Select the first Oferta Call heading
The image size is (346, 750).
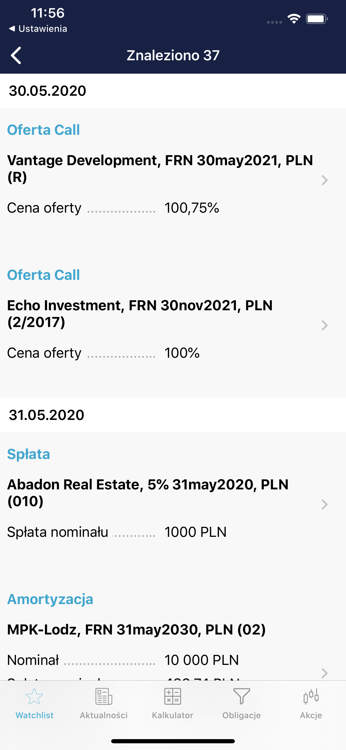coord(43,130)
